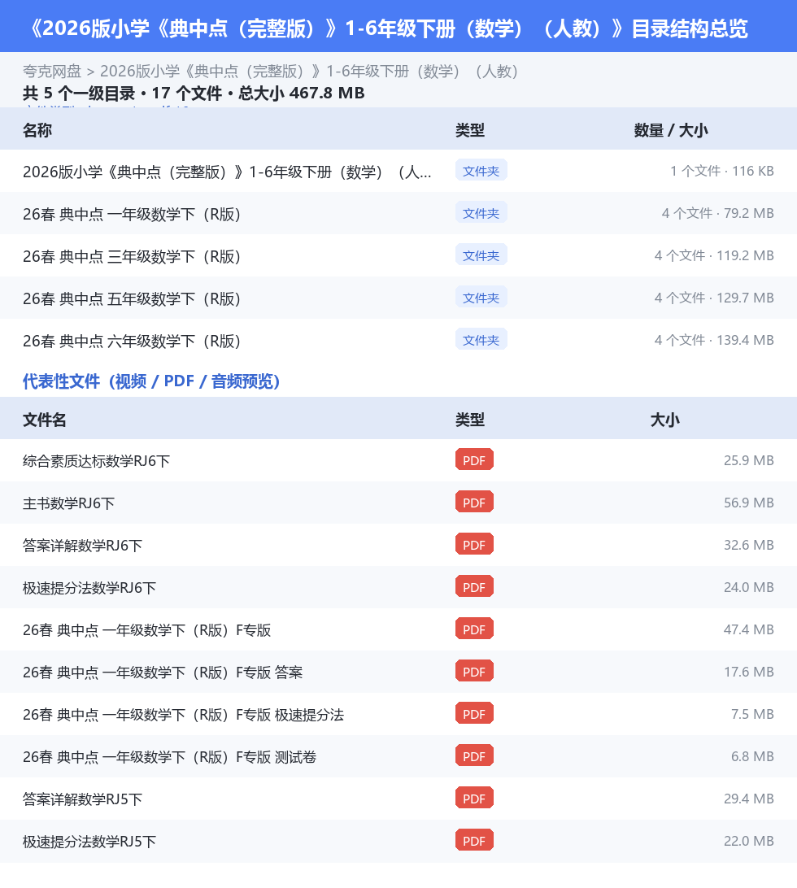Image resolution: width=797 pixels, height=888 pixels.
Task: Open folder '2026版小学《典中点（完整版）》1-6年级下册'
Action: click(x=227, y=172)
